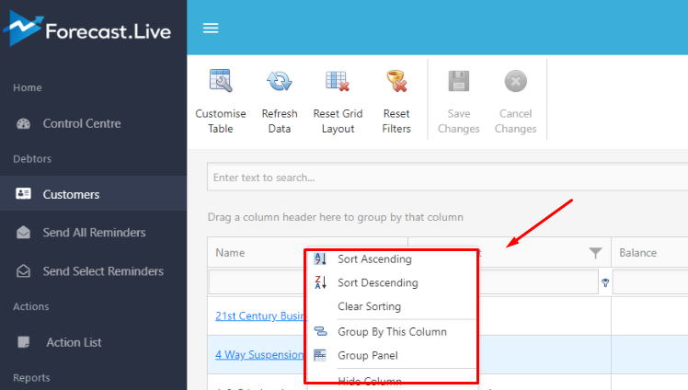Click the Name column filter box
Viewport: 688px width, 390px height.
(258, 282)
